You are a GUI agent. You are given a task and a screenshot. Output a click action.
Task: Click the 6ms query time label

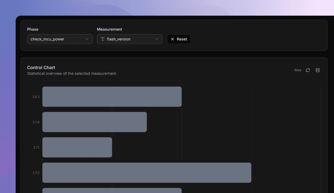(x=298, y=70)
